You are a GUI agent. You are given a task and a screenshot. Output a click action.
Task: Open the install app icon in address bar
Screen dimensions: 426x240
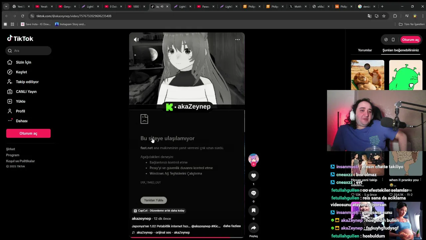[376, 16]
